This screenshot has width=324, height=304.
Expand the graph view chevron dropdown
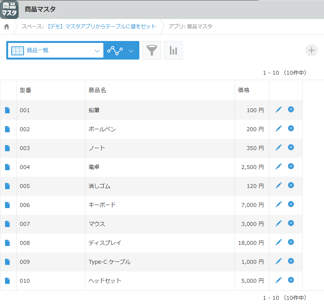[131, 51]
